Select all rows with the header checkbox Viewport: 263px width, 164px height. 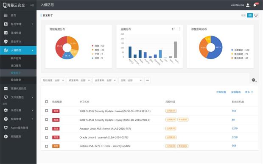(x=47, y=102)
